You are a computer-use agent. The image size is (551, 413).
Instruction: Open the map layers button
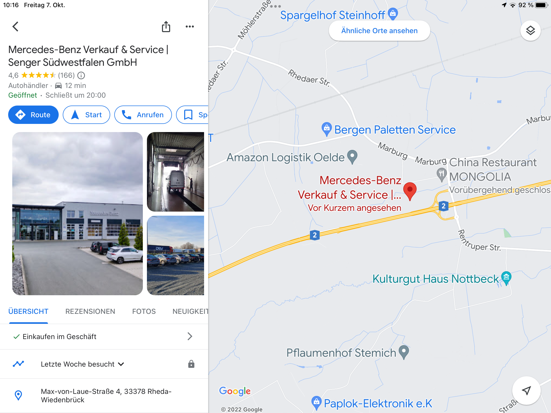click(531, 31)
